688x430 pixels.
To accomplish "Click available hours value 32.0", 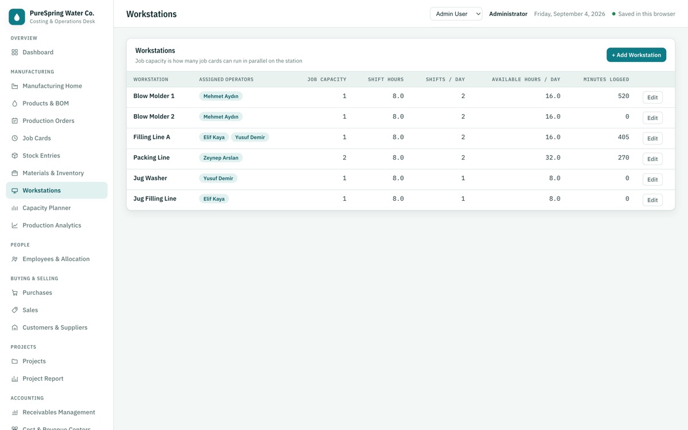I will (x=553, y=158).
